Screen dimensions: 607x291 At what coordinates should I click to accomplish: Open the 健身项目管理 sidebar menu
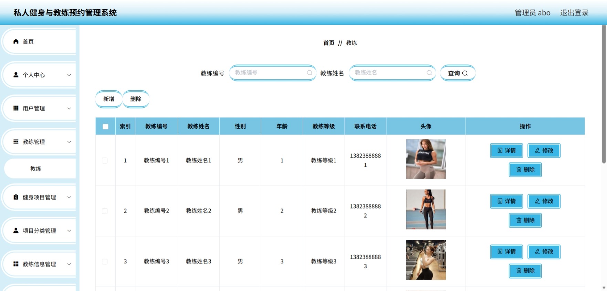39,197
